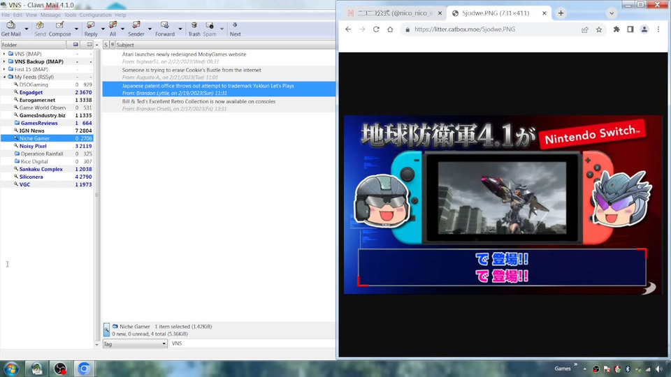Image resolution: width=671 pixels, height=377 pixels.
Task: Select the Siliconera feed
Action: (31, 177)
